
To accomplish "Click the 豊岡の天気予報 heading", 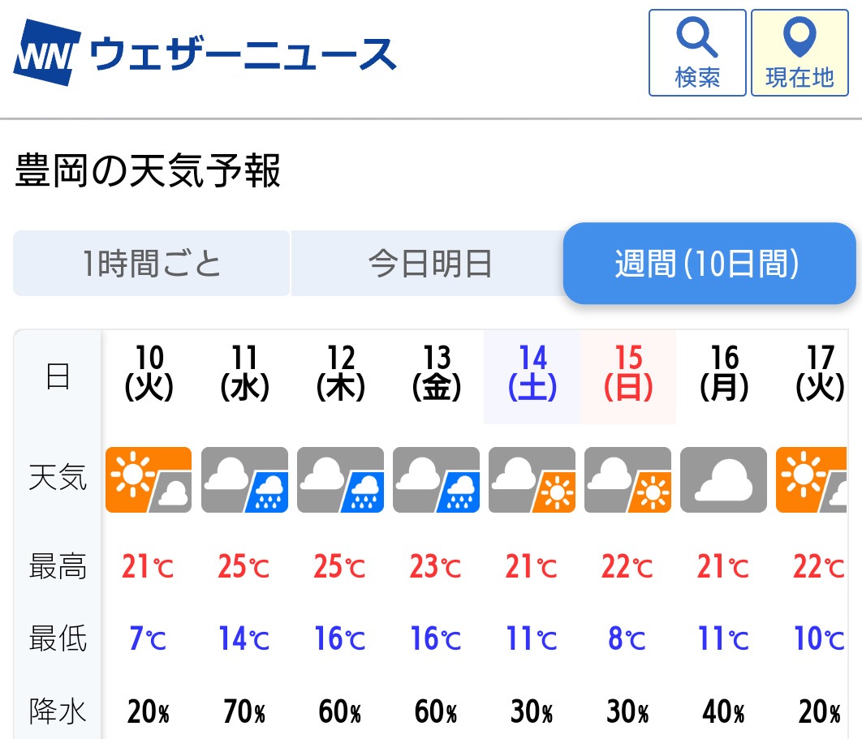I will pyautogui.click(x=148, y=171).
